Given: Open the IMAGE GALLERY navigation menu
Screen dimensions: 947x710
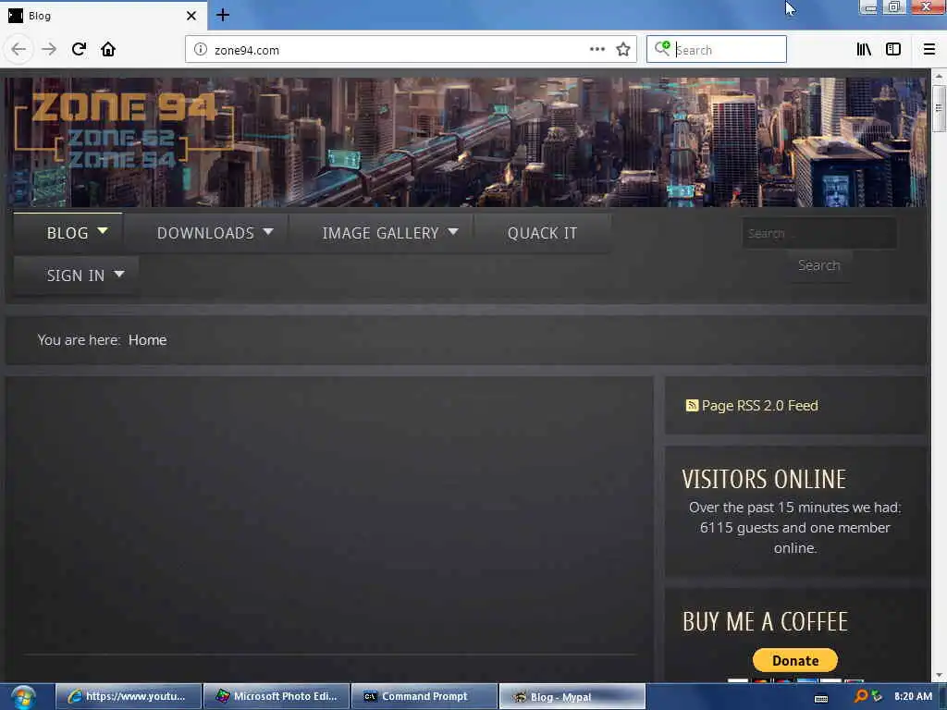Looking at the screenshot, I should pos(380,233).
